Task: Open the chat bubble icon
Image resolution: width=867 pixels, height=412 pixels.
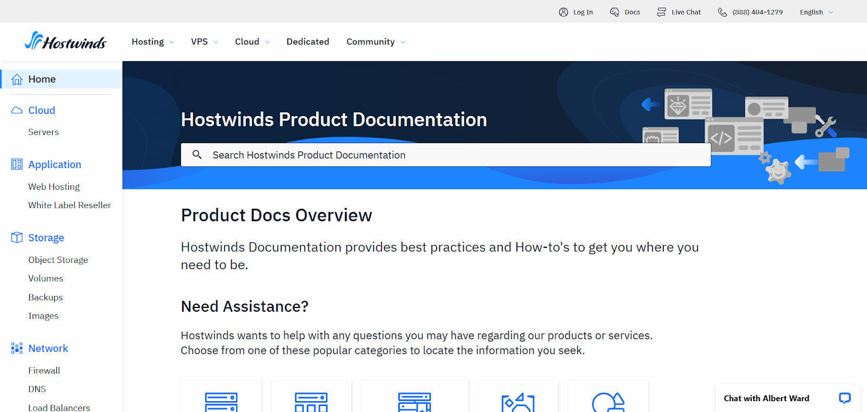Action: click(845, 398)
